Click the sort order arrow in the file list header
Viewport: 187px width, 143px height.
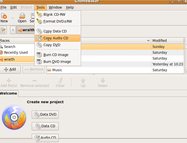click(148, 41)
